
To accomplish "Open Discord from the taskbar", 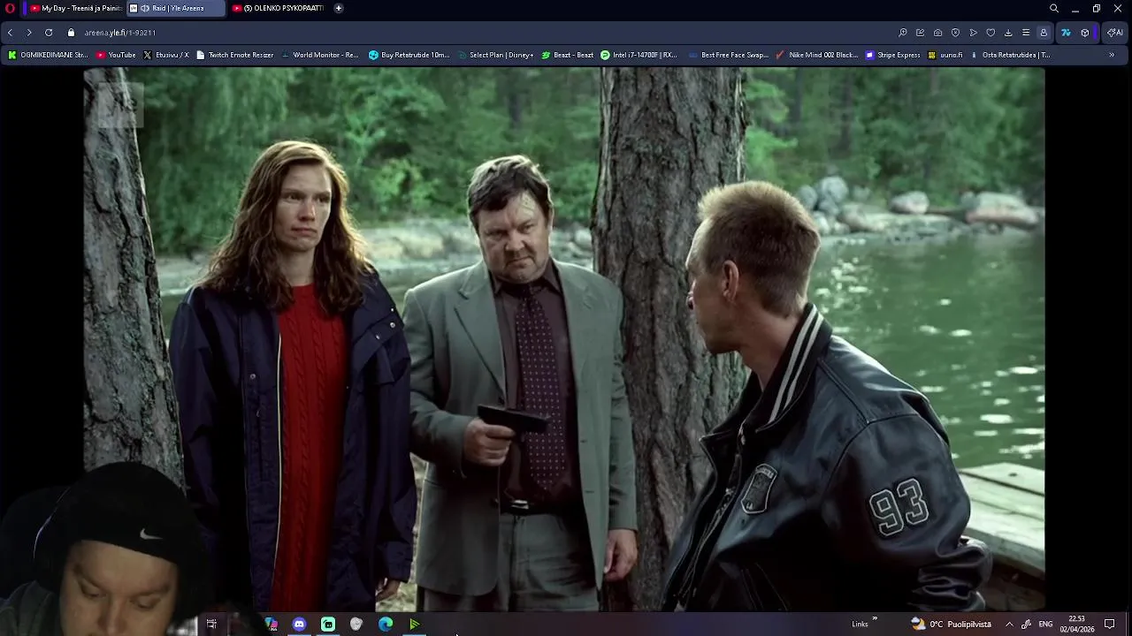I will pos(299,624).
